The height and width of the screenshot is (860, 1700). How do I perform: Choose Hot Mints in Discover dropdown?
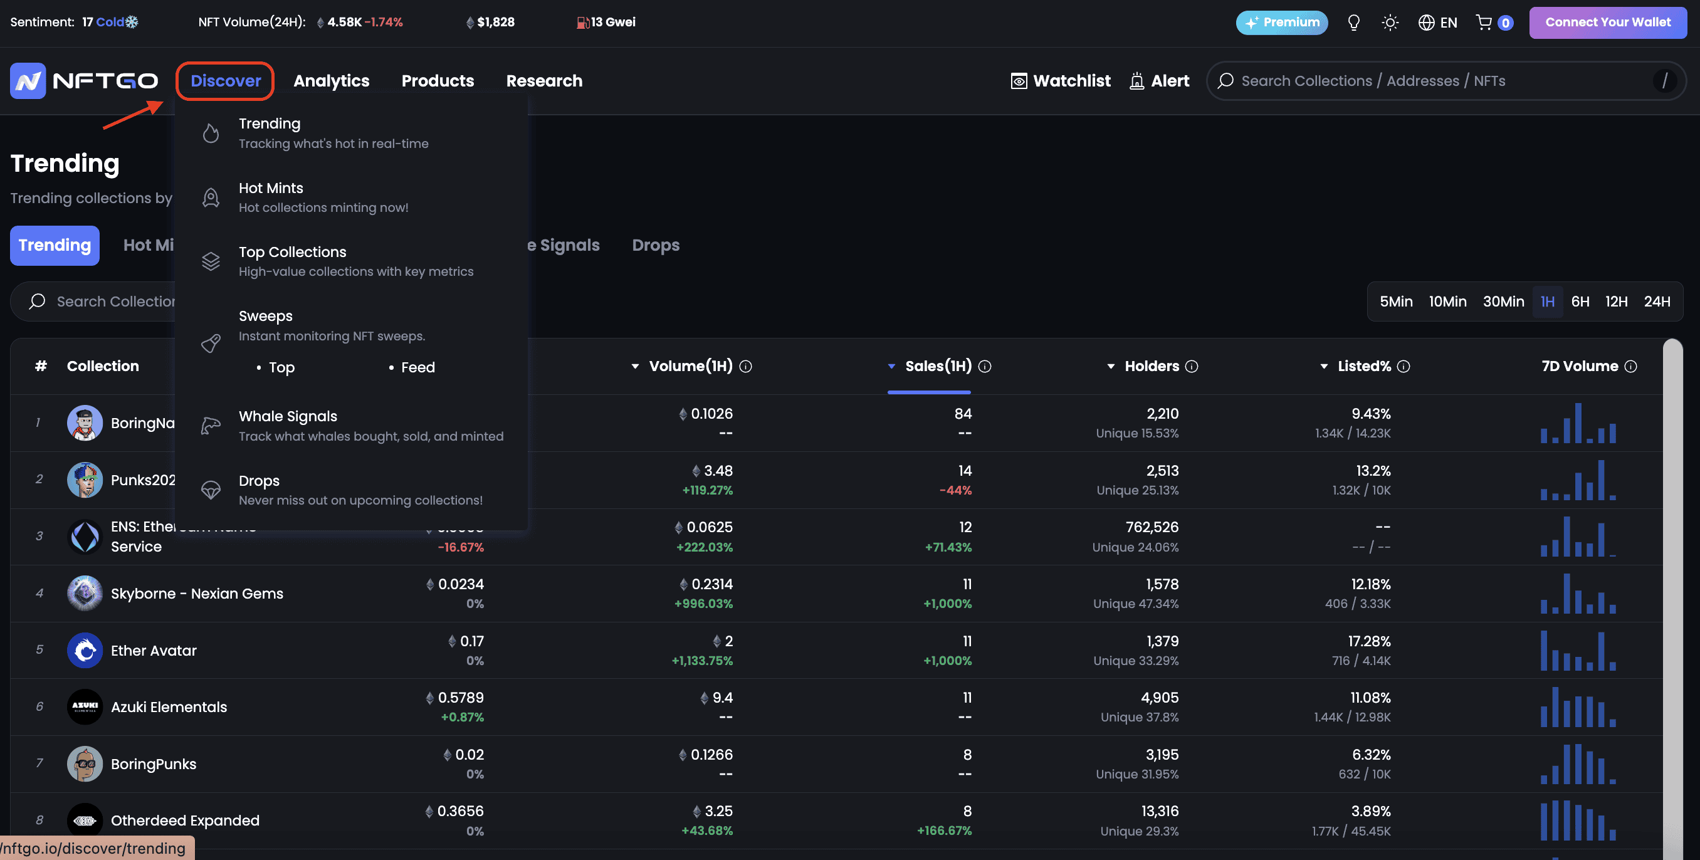tap(352, 197)
